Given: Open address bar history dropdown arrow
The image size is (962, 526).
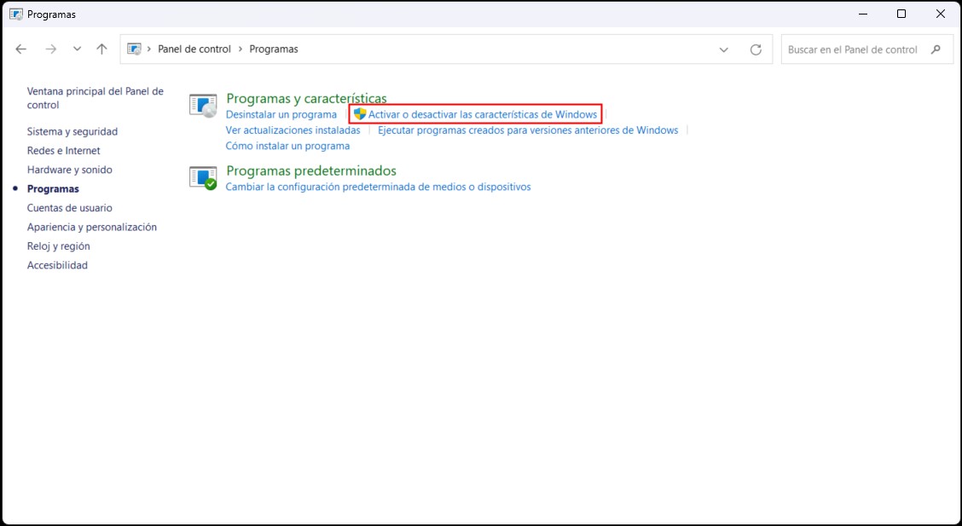Looking at the screenshot, I should tap(724, 49).
